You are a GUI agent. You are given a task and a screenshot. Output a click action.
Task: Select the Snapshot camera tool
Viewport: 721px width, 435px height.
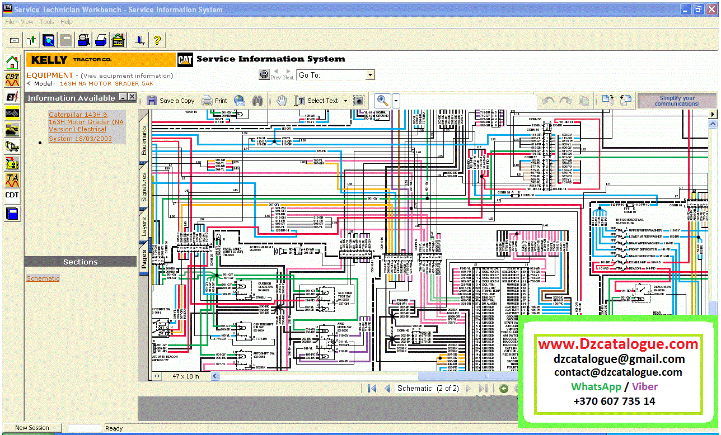(359, 101)
